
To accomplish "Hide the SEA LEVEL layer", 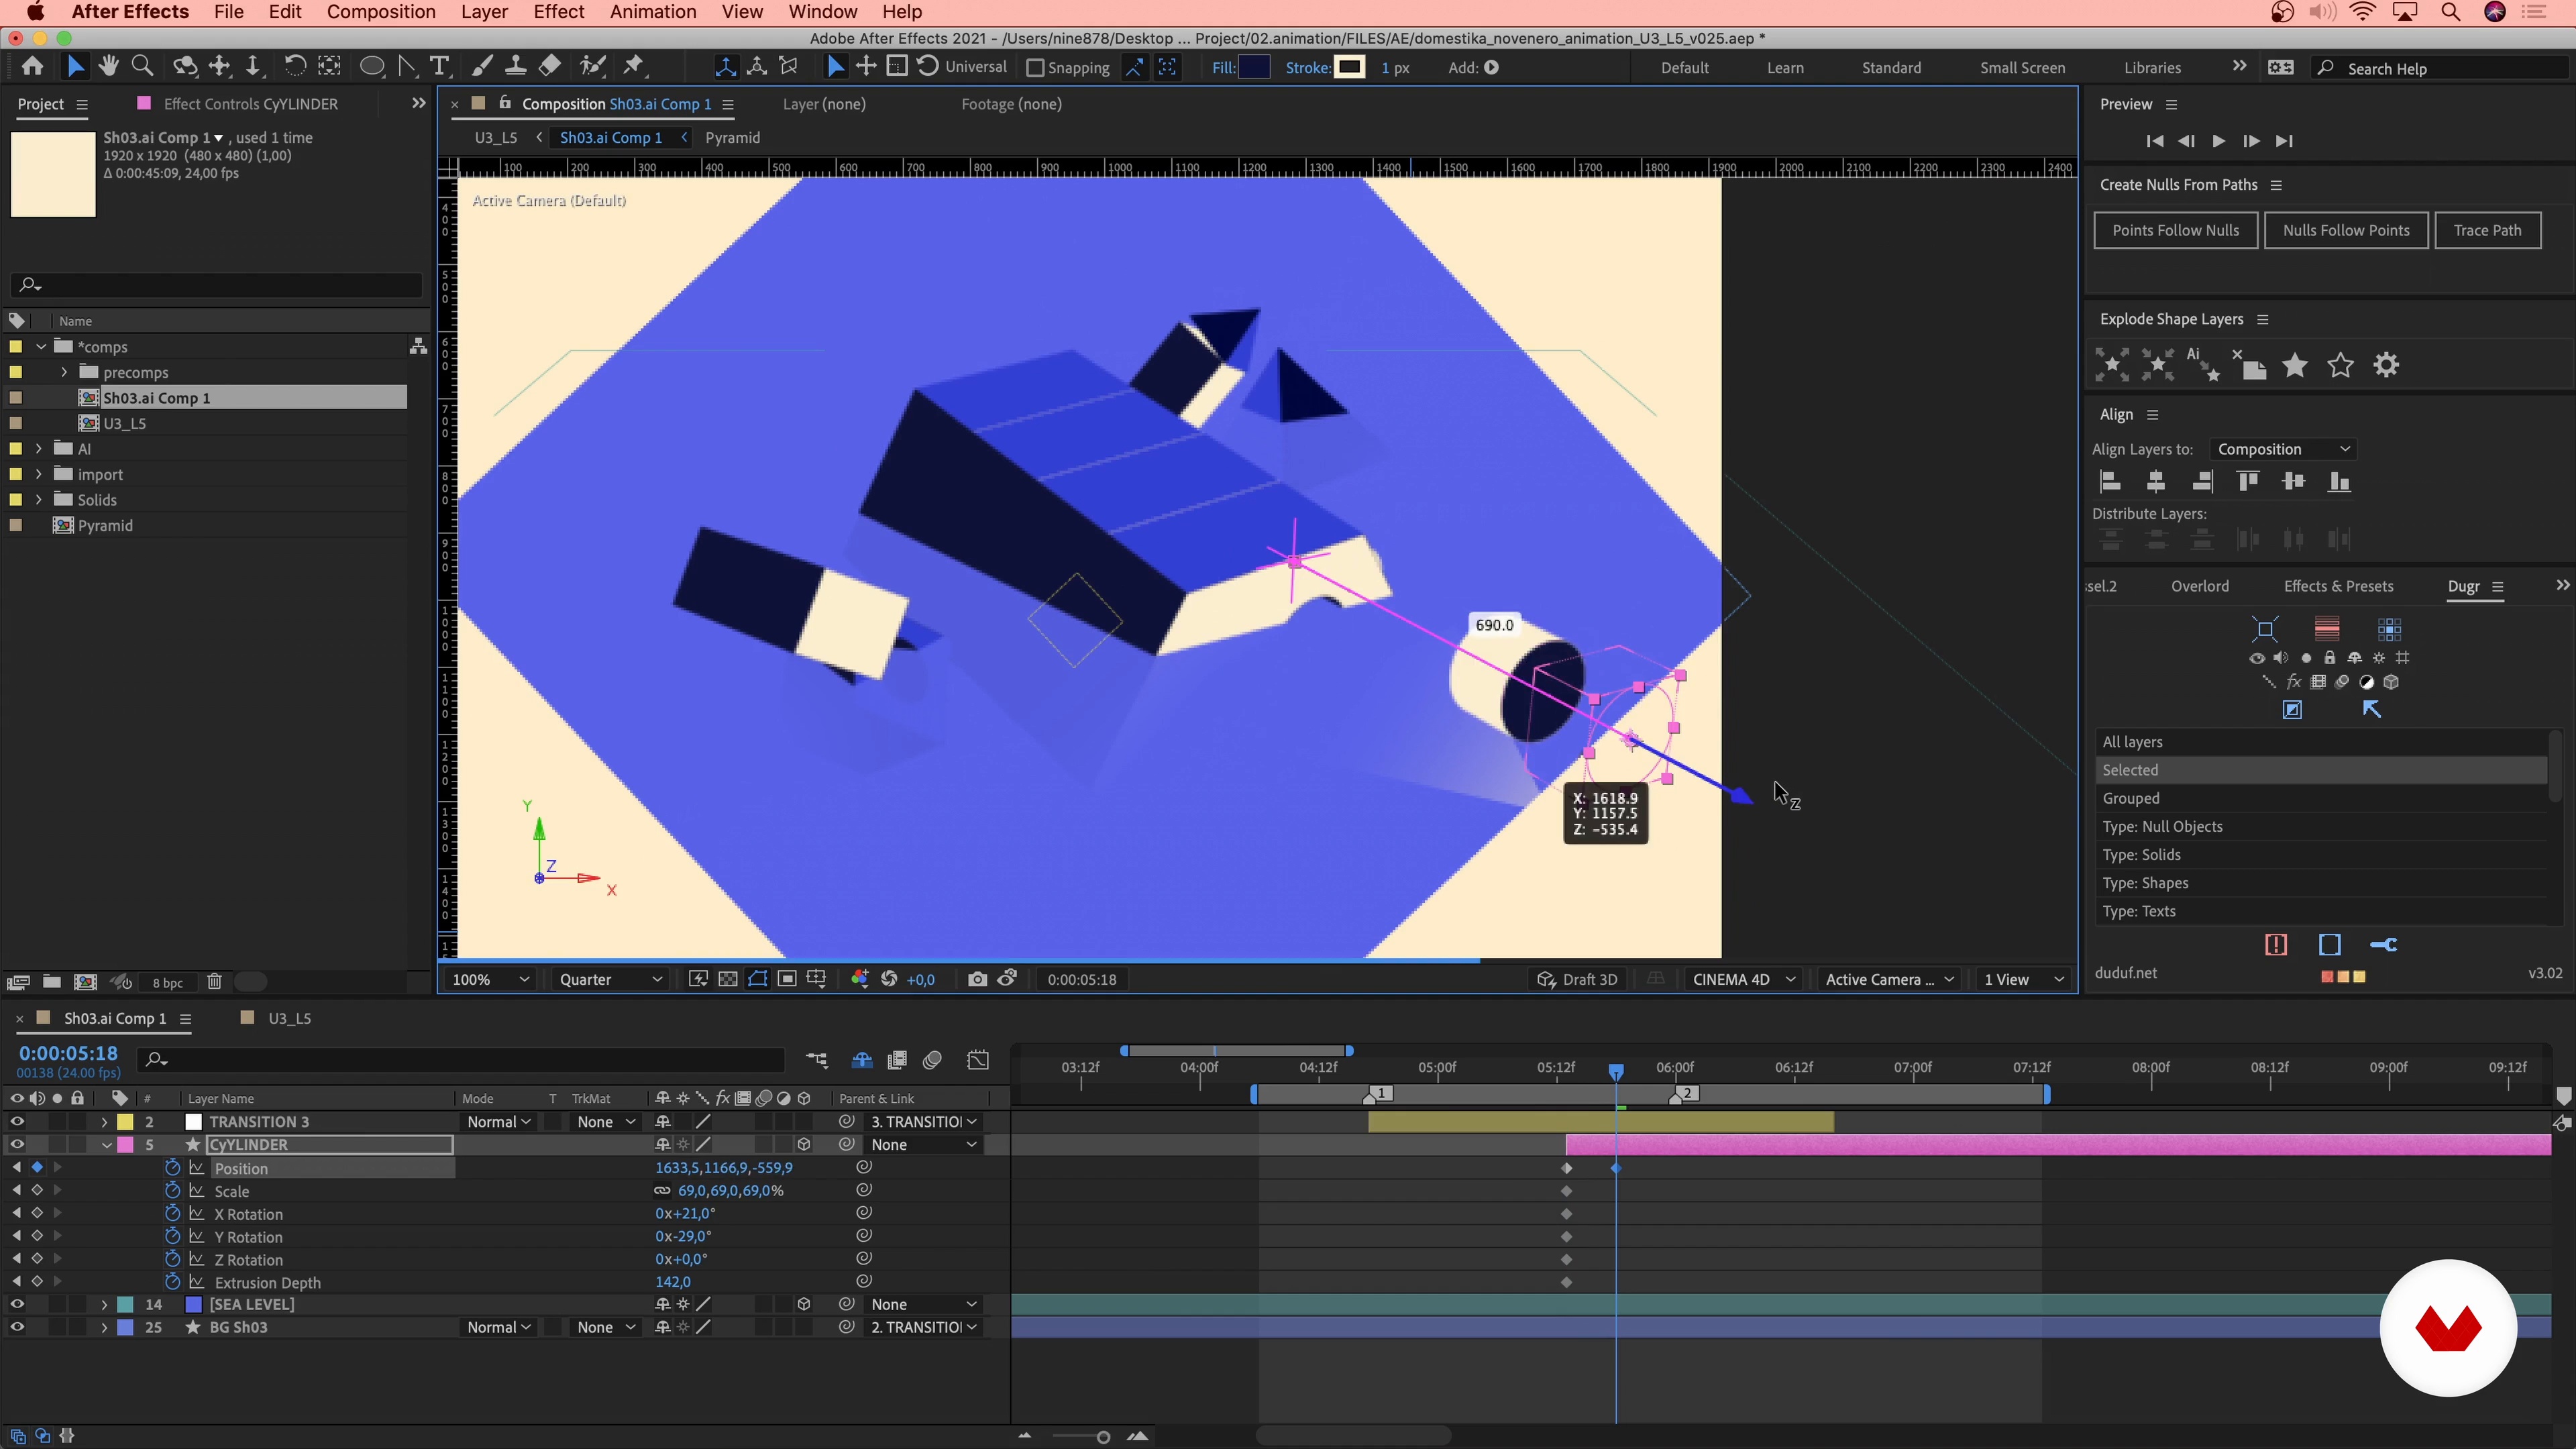I will [x=17, y=1304].
